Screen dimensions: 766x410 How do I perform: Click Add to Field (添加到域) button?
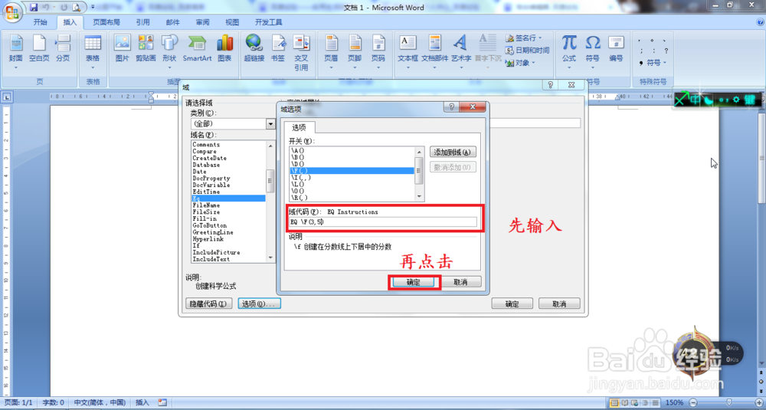(x=453, y=153)
